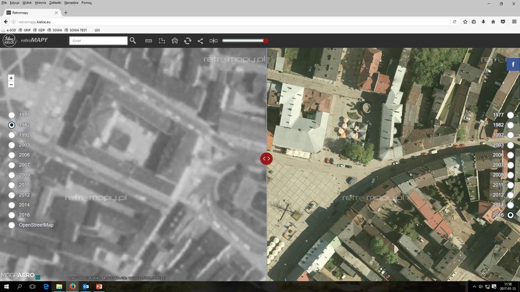
Task: Toggle the split-screen compare icon
Action: pos(214,41)
